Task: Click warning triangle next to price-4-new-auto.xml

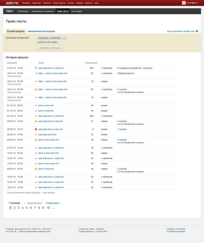Action: click(x=36, y=140)
